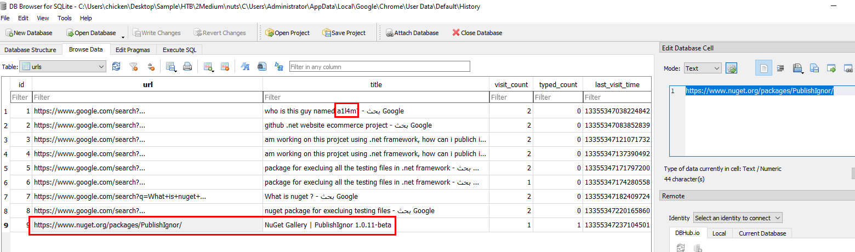Export cell contents to file icon
This screenshot has width=855, height=252.
[x=814, y=68]
